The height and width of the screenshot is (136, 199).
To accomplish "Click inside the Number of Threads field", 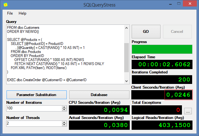I will coord(34,124).
